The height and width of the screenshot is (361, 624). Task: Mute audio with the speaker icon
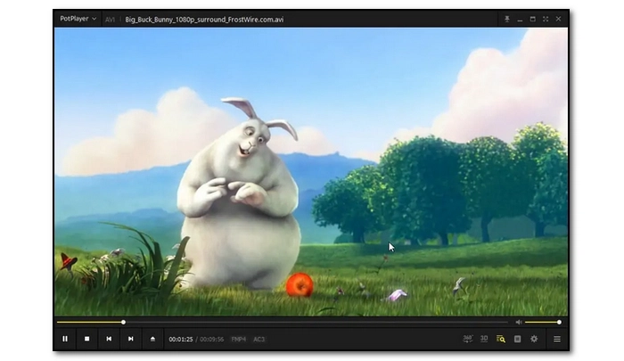519,322
